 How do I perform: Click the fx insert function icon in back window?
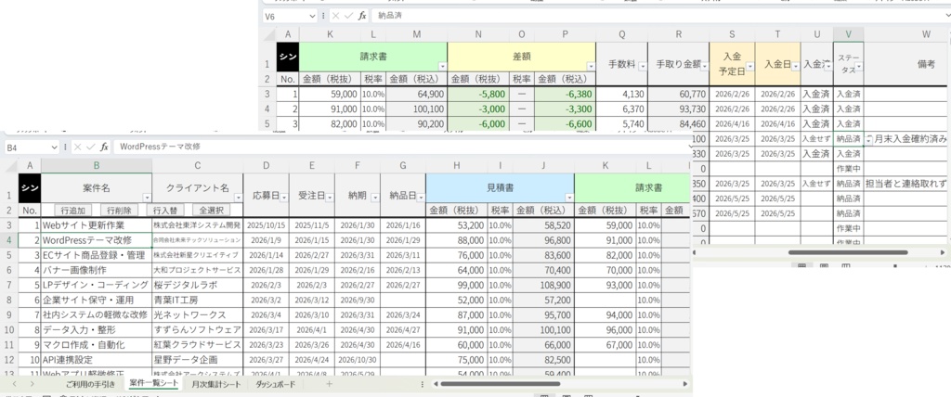tap(362, 16)
